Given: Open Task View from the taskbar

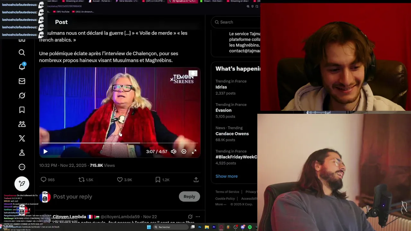Looking at the screenshot, I should point(193,227).
